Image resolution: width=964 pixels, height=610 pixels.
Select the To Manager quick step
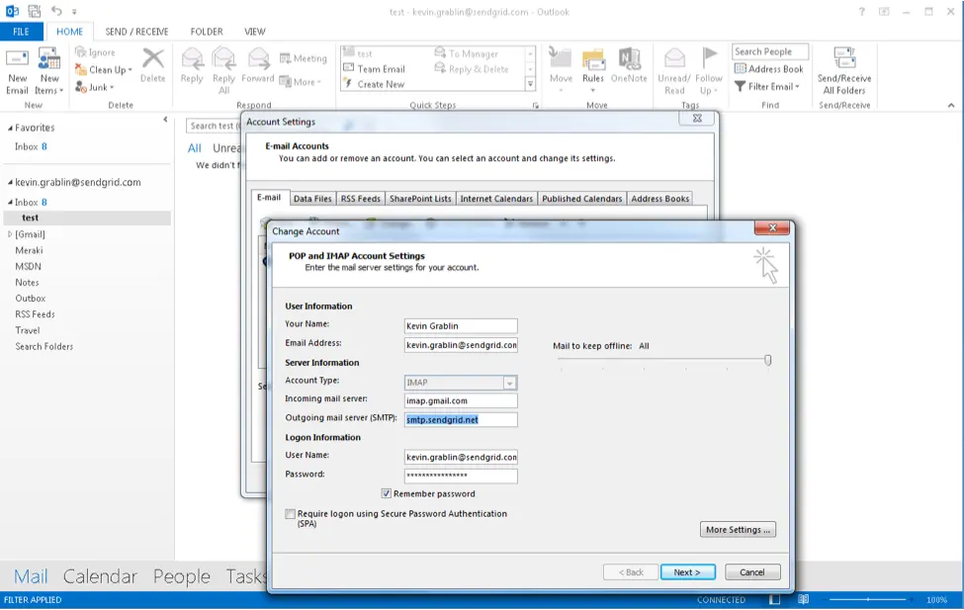coord(467,53)
